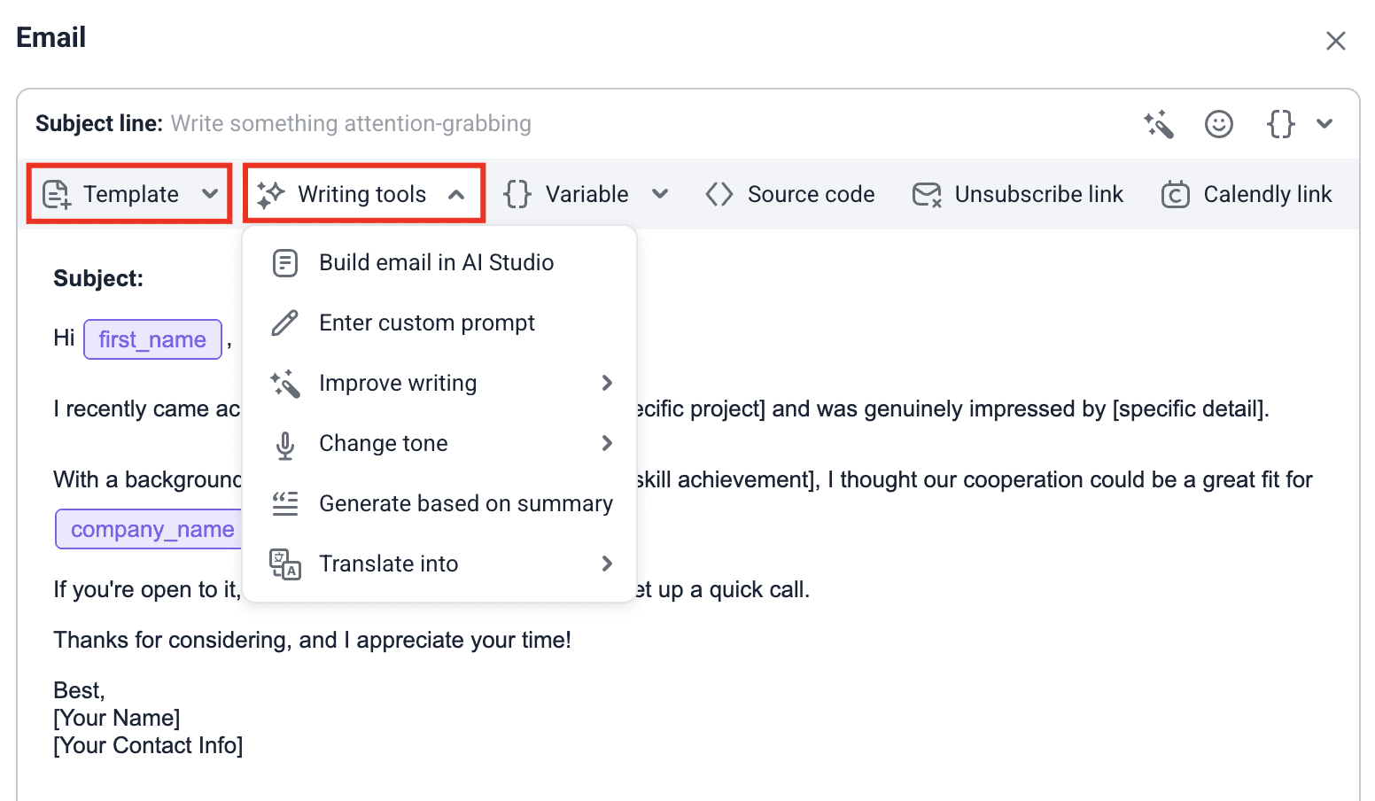Click the Writing tools sparkle icon
1375x801 pixels.
pos(270,194)
